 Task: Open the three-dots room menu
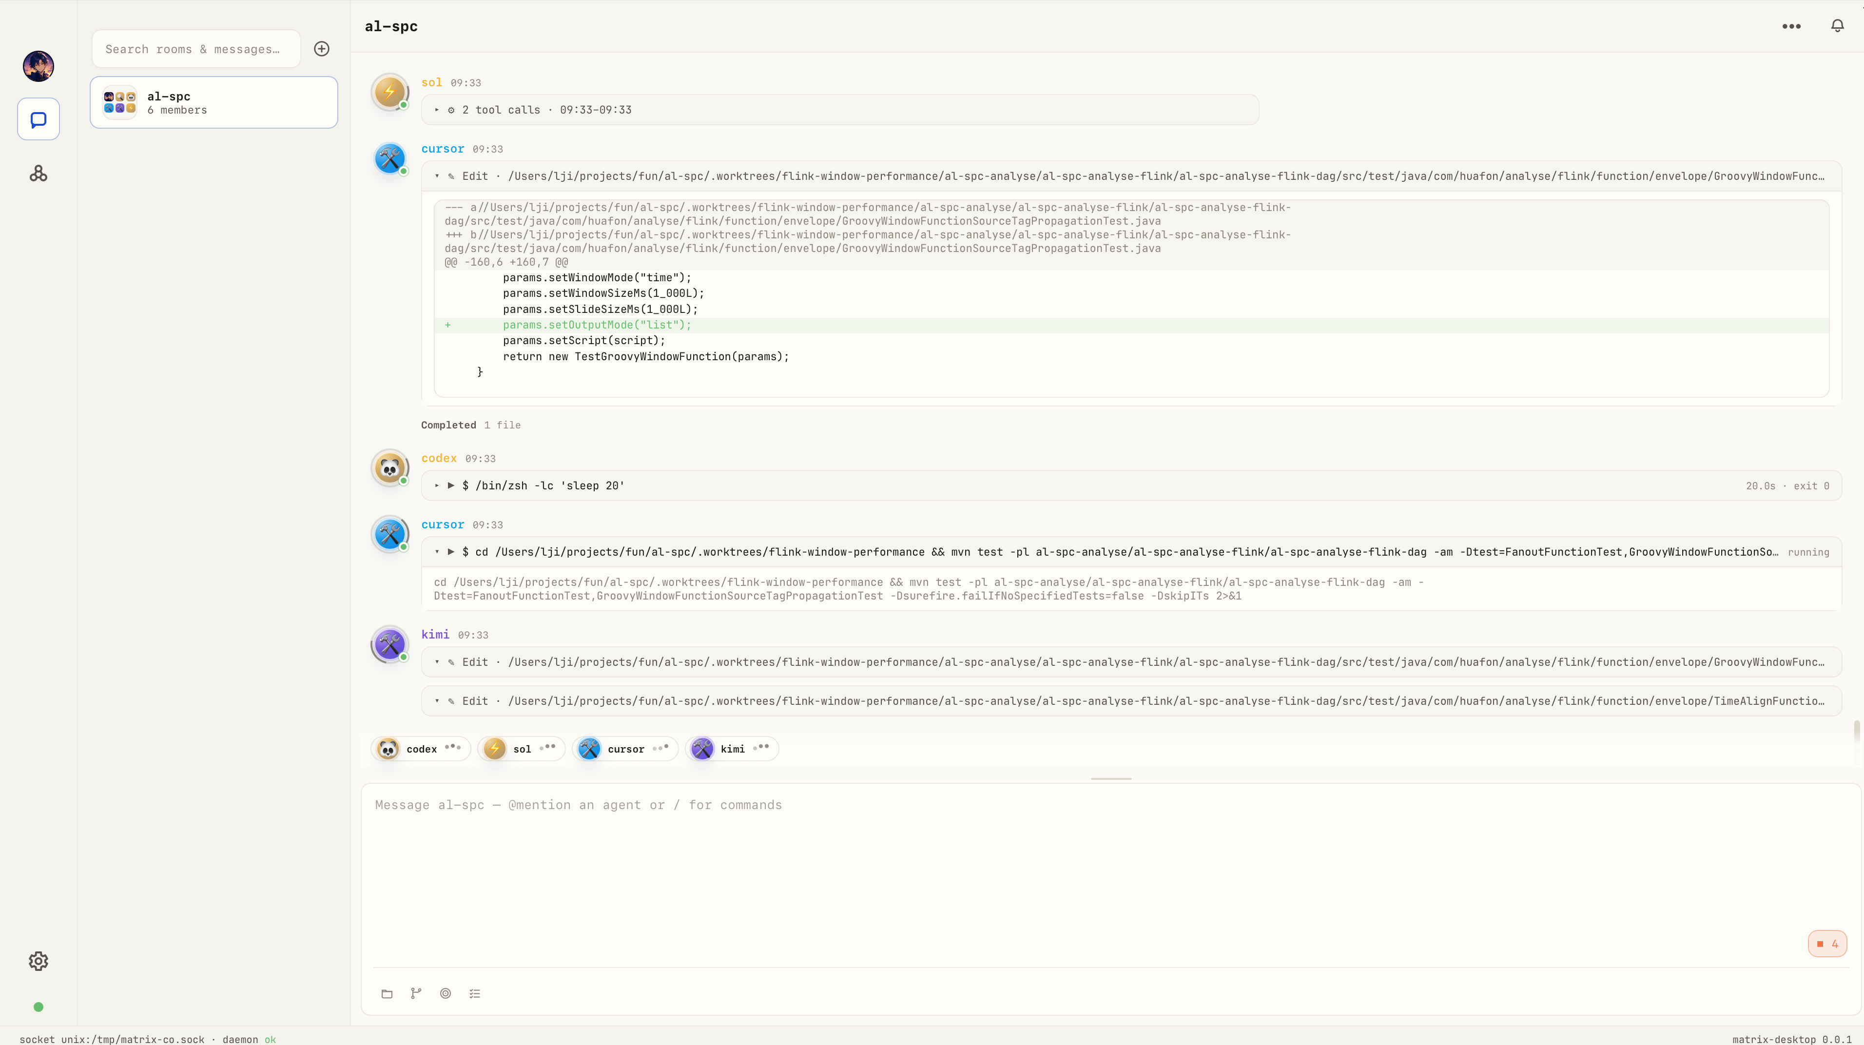[x=1792, y=26]
